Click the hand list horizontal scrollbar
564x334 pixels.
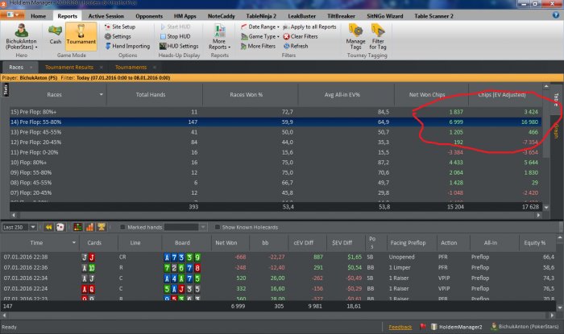(x=278, y=315)
